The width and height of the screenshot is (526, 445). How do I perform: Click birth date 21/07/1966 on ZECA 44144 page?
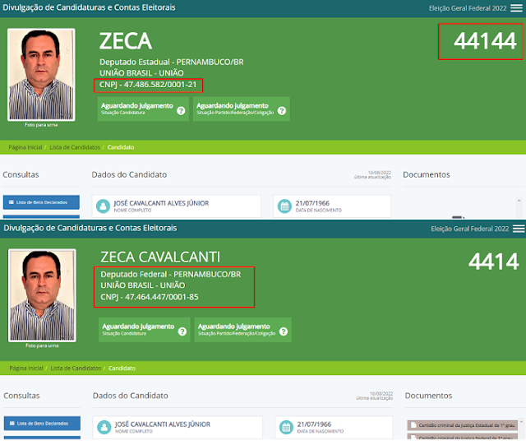pyautogui.click(x=312, y=203)
